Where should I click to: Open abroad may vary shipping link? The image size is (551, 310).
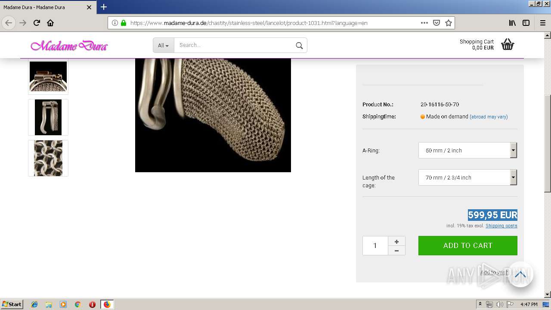click(x=489, y=117)
